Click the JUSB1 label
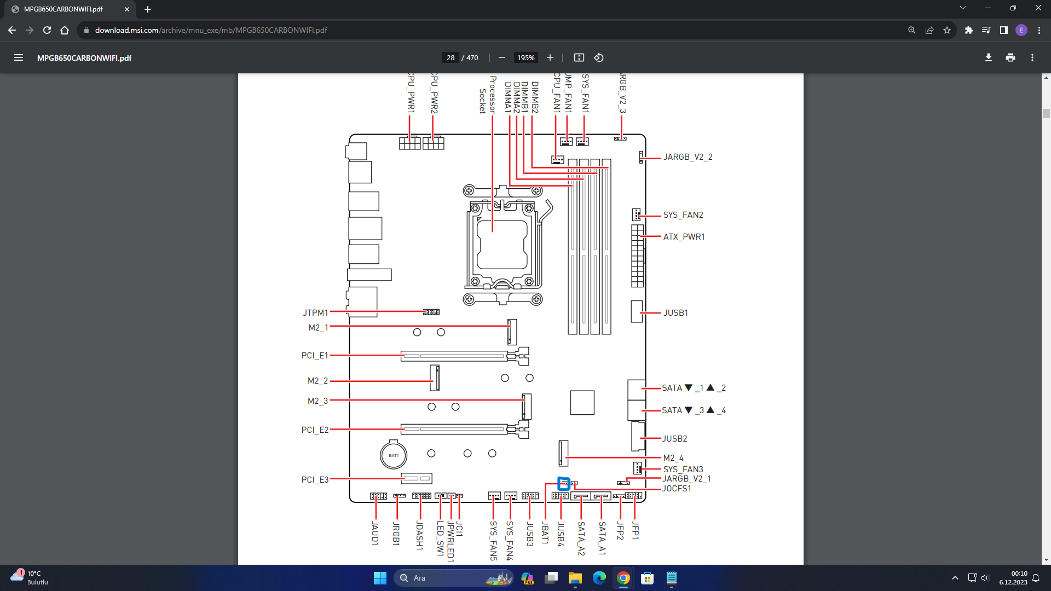The image size is (1051, 591). pyautogui.click(x=675, y=313)
